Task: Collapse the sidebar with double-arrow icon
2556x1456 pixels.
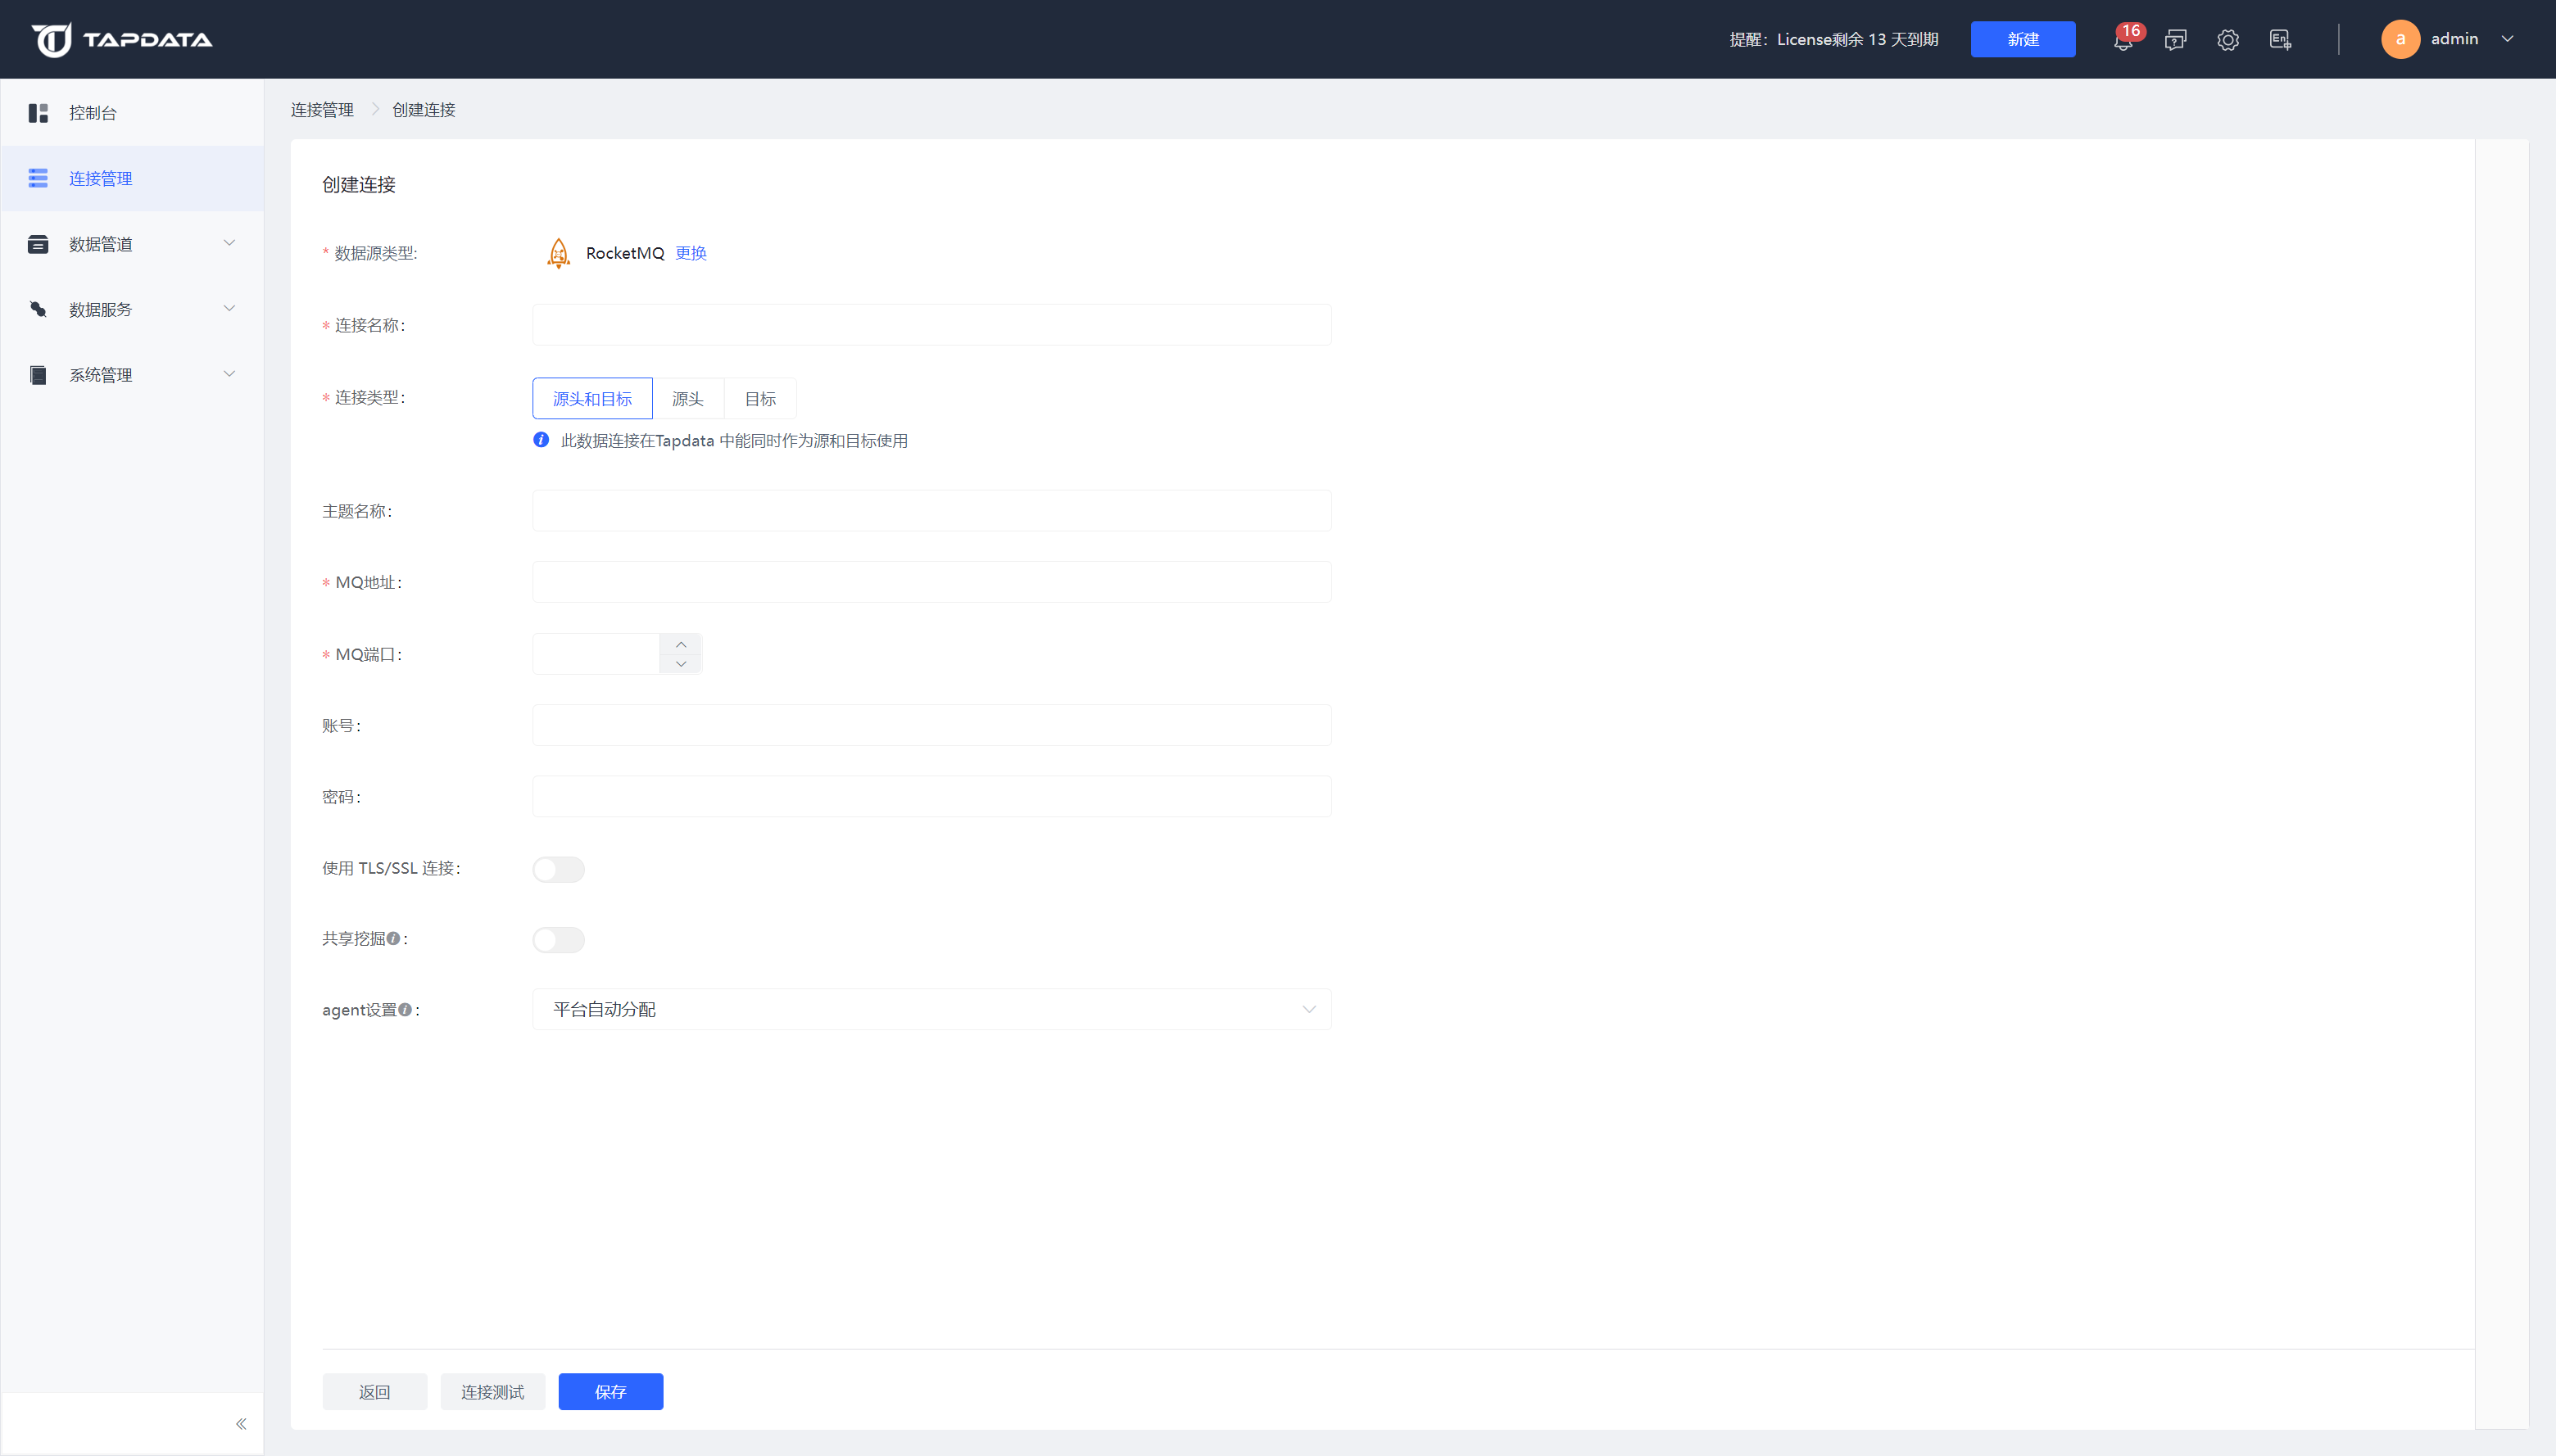Action: pos(240,1423)
